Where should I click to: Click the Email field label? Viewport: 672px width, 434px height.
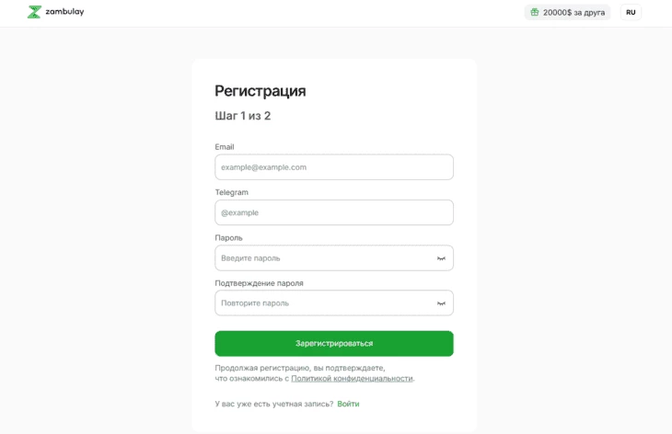tap(225, 147)
